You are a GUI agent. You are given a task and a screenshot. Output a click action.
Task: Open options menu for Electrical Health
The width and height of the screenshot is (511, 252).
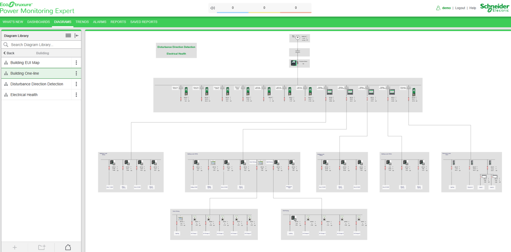76,95
